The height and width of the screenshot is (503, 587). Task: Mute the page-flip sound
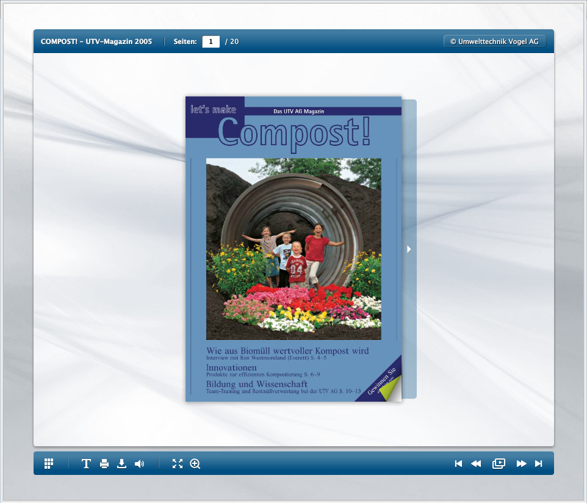(x=140, y=464)
